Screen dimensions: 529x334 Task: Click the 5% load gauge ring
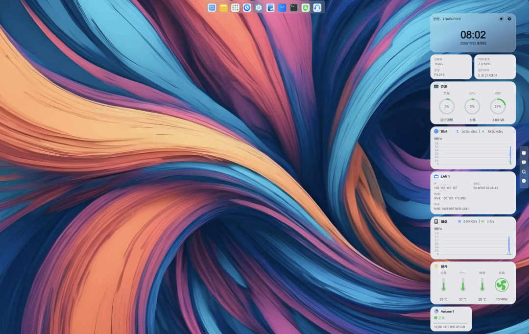[x=447, y=107]
